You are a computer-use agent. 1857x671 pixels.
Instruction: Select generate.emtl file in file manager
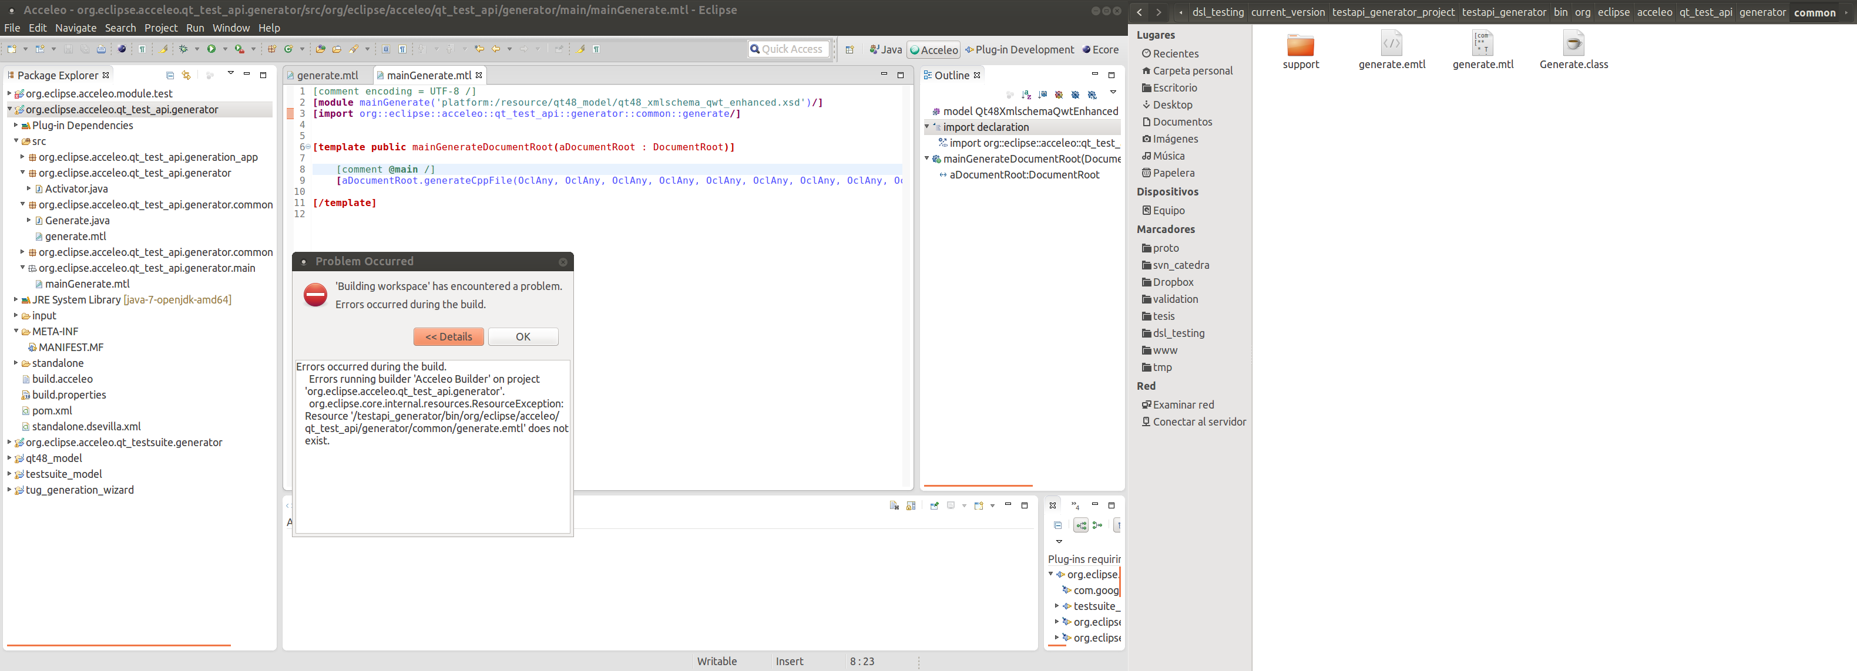(x=1392, y=50)
